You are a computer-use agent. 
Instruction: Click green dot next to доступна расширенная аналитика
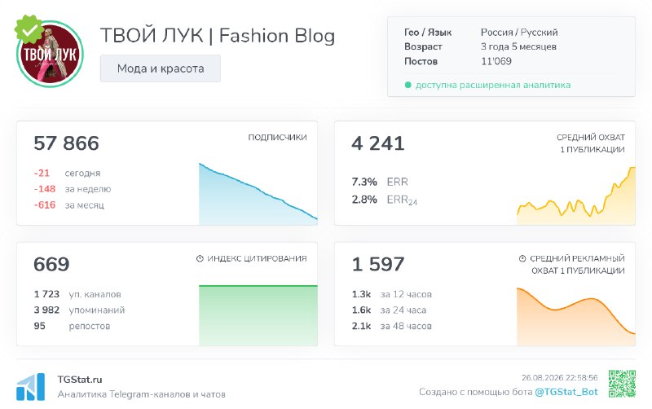coord(408,86)
